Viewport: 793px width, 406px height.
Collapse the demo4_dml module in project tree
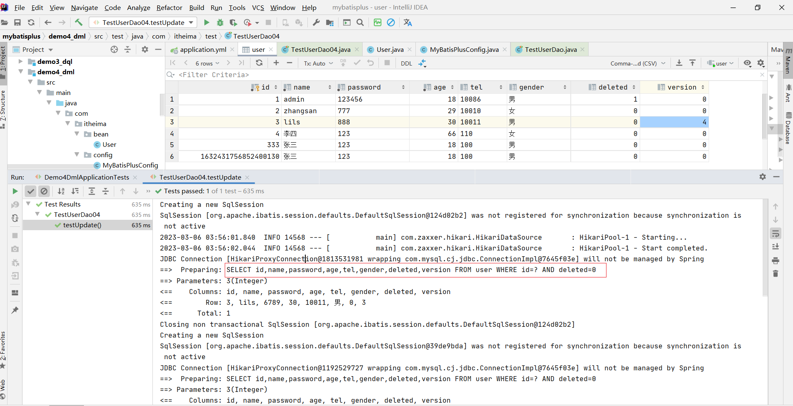21,72
